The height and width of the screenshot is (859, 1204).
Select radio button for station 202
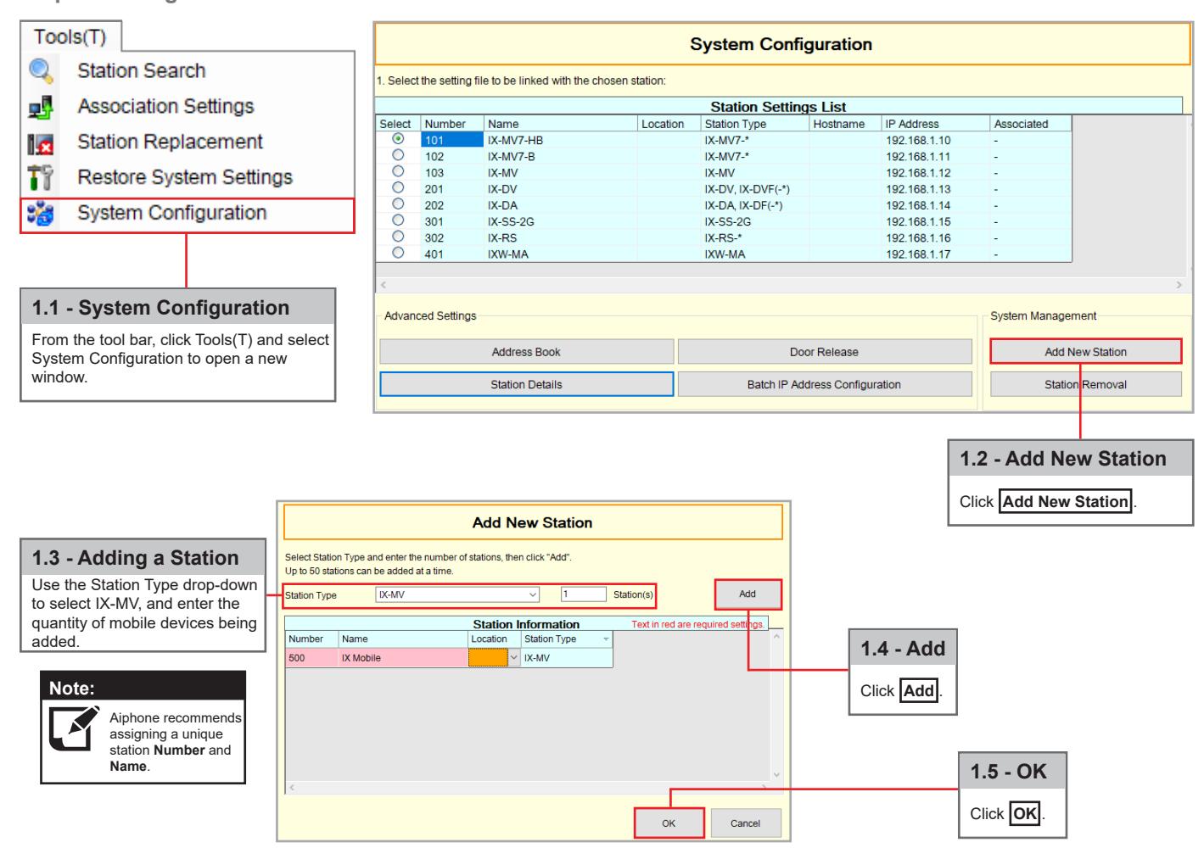pos(397,204)
